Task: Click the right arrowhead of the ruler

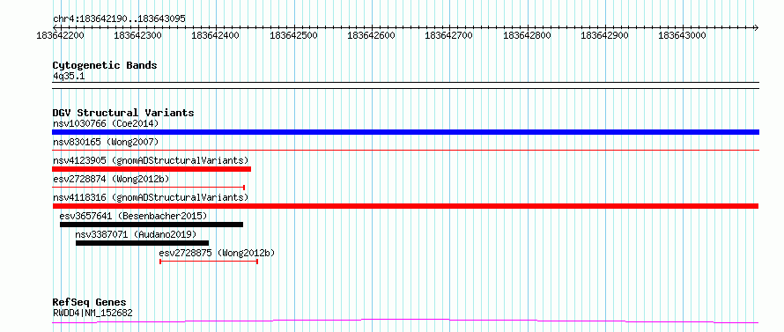Action: point(757,27)
